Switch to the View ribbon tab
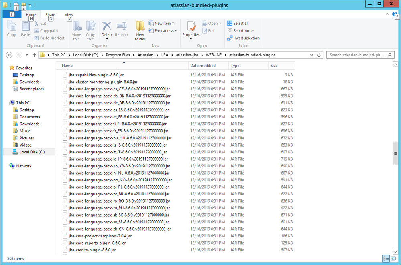Image resolution: width=401 pixels, height=265 pixels. pyautogui.click(x=69, y=14)
